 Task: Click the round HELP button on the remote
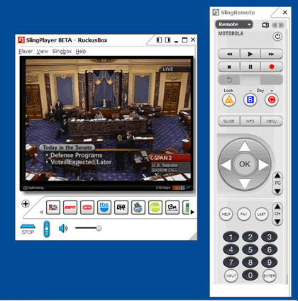click(x=226, y=214)
